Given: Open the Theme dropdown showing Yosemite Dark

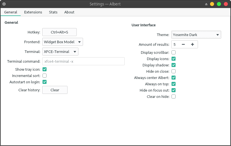Looking at the screenshot, I should [196, 35].
